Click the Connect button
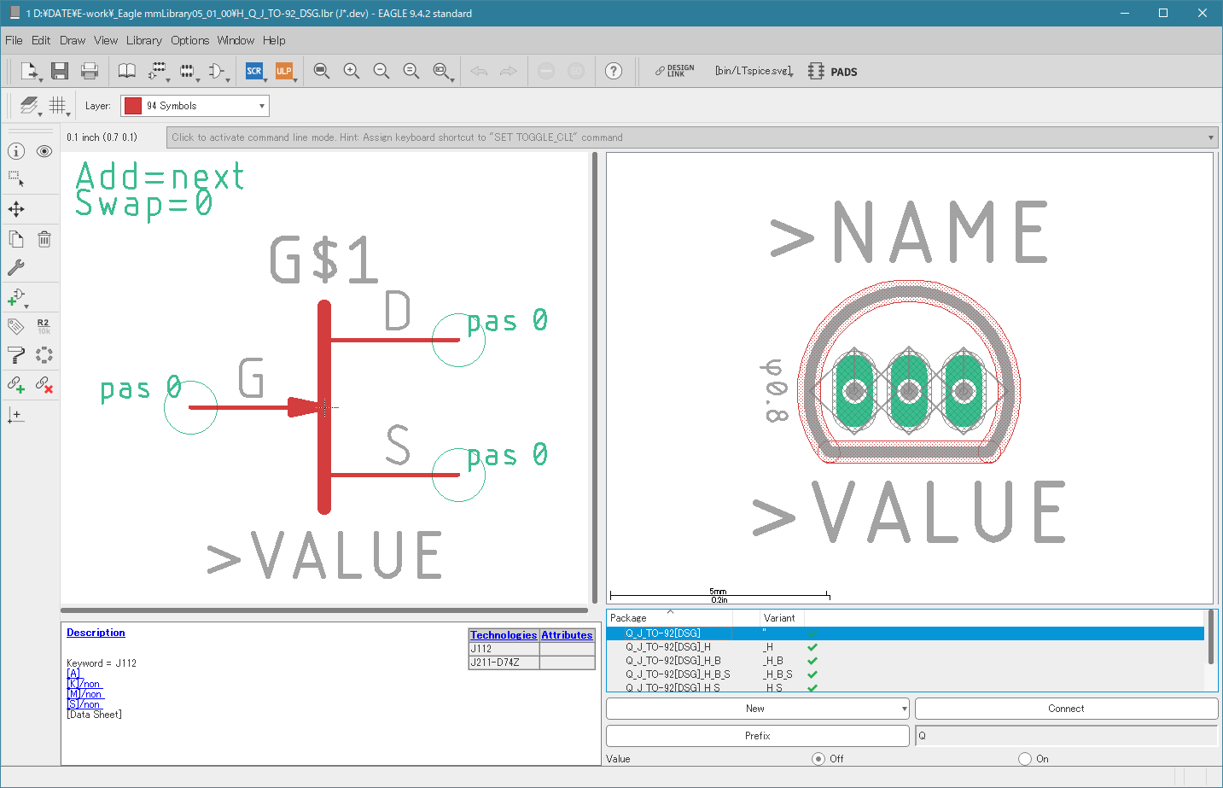 pos(1066,709)
